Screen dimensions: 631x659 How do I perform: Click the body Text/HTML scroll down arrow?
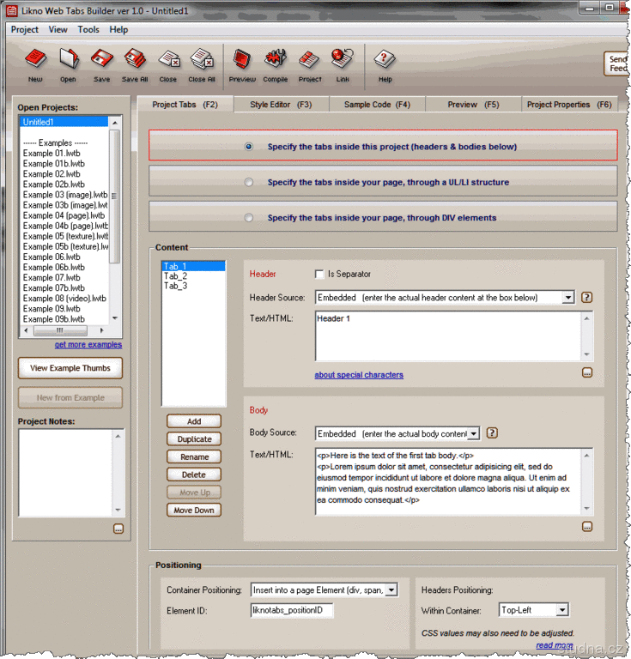587,509
